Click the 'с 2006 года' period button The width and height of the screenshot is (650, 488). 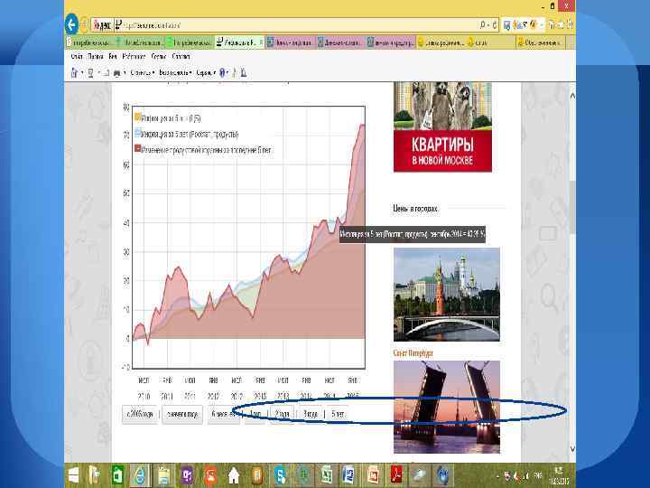[140, 414]
